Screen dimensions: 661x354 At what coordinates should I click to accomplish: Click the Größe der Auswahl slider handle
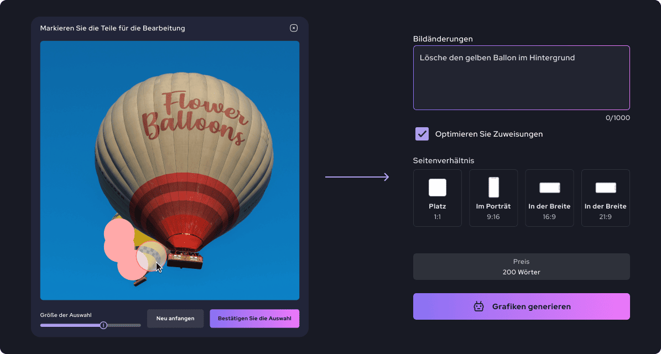pos(103,325)
